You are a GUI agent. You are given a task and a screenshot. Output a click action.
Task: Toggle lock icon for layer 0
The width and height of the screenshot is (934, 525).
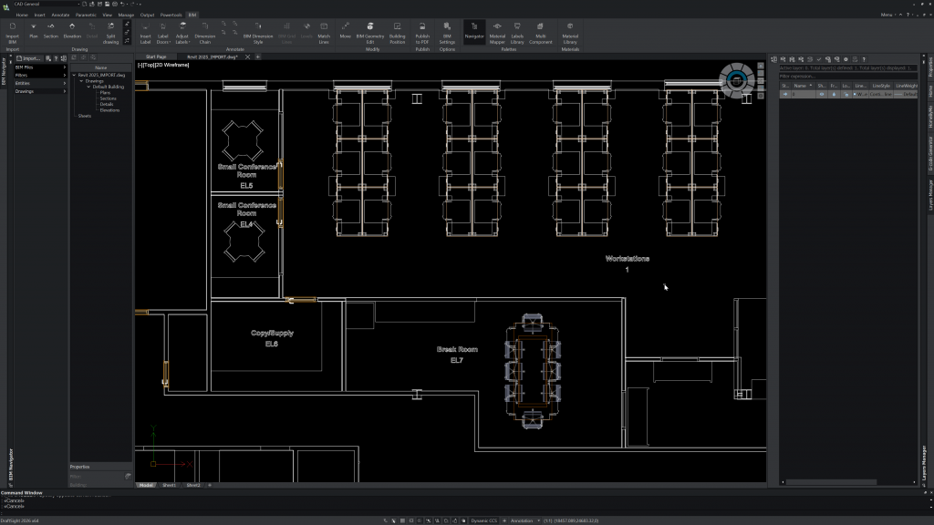[846, 94]
